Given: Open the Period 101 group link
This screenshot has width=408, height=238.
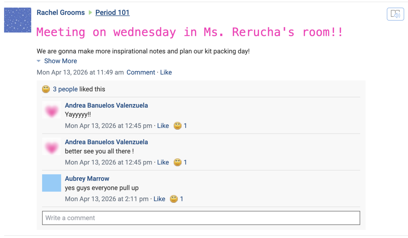Looking at the screenshot, I should [x=113, y=13].
